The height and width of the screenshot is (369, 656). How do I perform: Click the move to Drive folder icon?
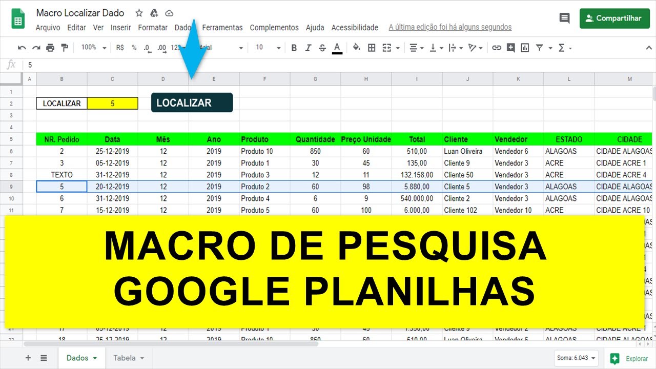[x=154, y=13]
